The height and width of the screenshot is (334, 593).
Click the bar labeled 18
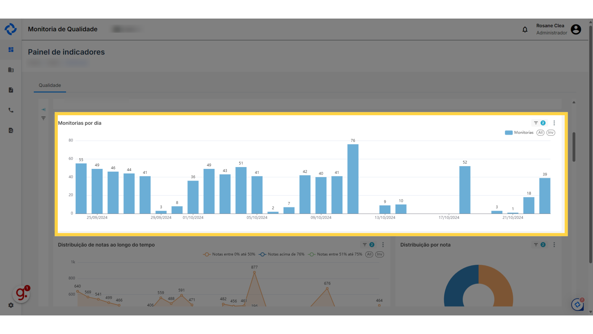[x=529, y=205]
